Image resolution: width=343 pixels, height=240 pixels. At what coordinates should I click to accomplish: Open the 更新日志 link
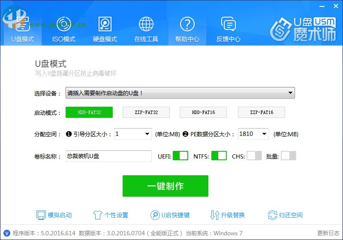328,233
